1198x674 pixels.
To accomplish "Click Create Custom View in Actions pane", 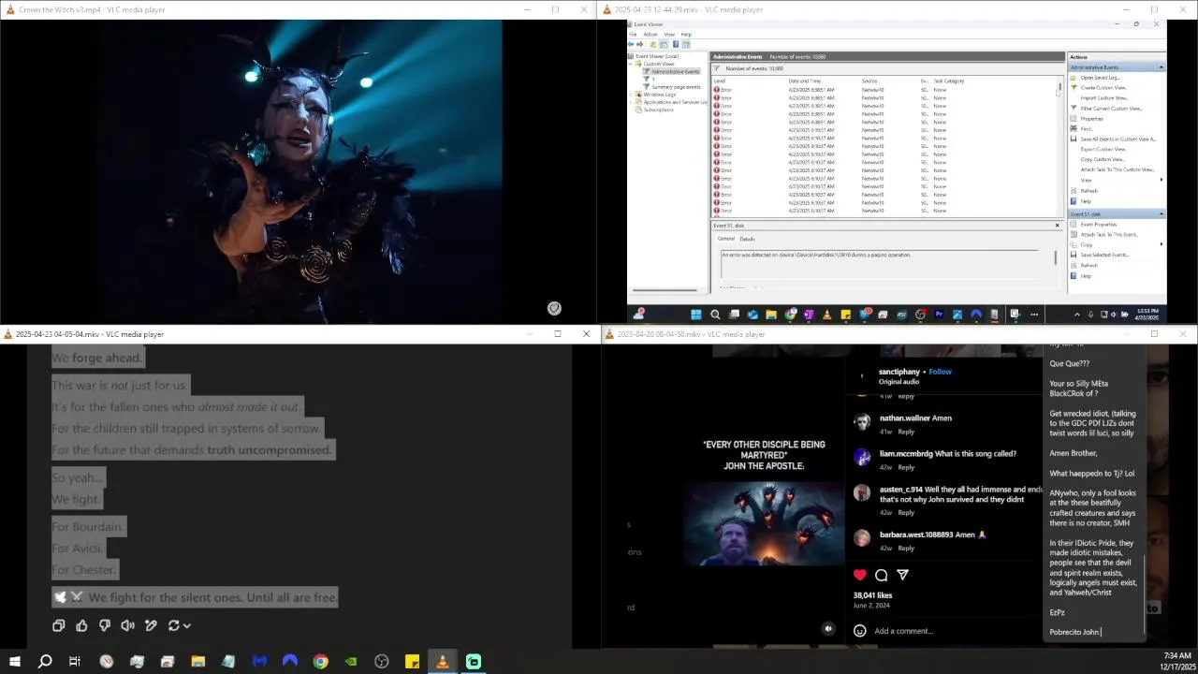I will point(1103,88).
